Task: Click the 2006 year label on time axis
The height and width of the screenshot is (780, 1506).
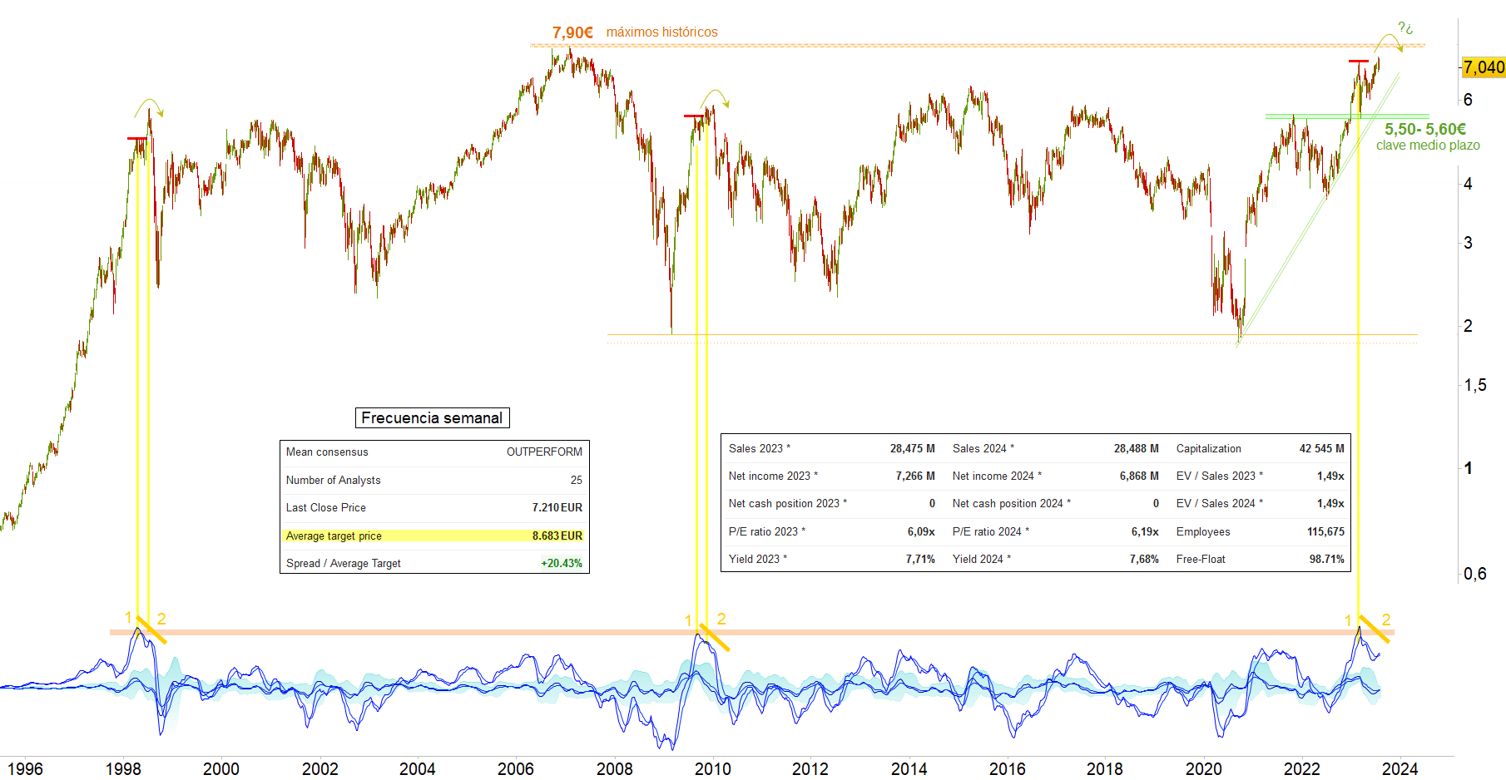Action: point(516,769)
